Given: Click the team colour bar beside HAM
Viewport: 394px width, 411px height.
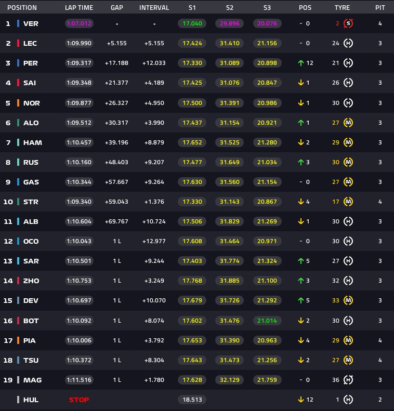Looking at the screenshot, I should click(18, 142).
